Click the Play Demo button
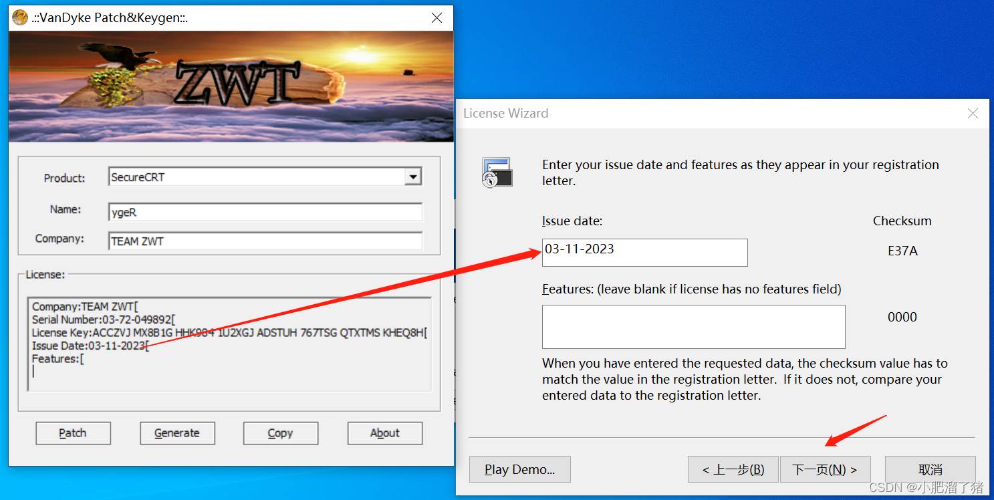 click(520, 469)
